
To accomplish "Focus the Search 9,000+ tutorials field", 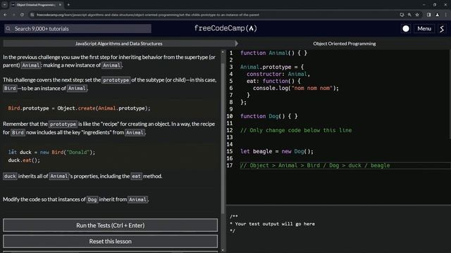I will click(x=78, y=29).
